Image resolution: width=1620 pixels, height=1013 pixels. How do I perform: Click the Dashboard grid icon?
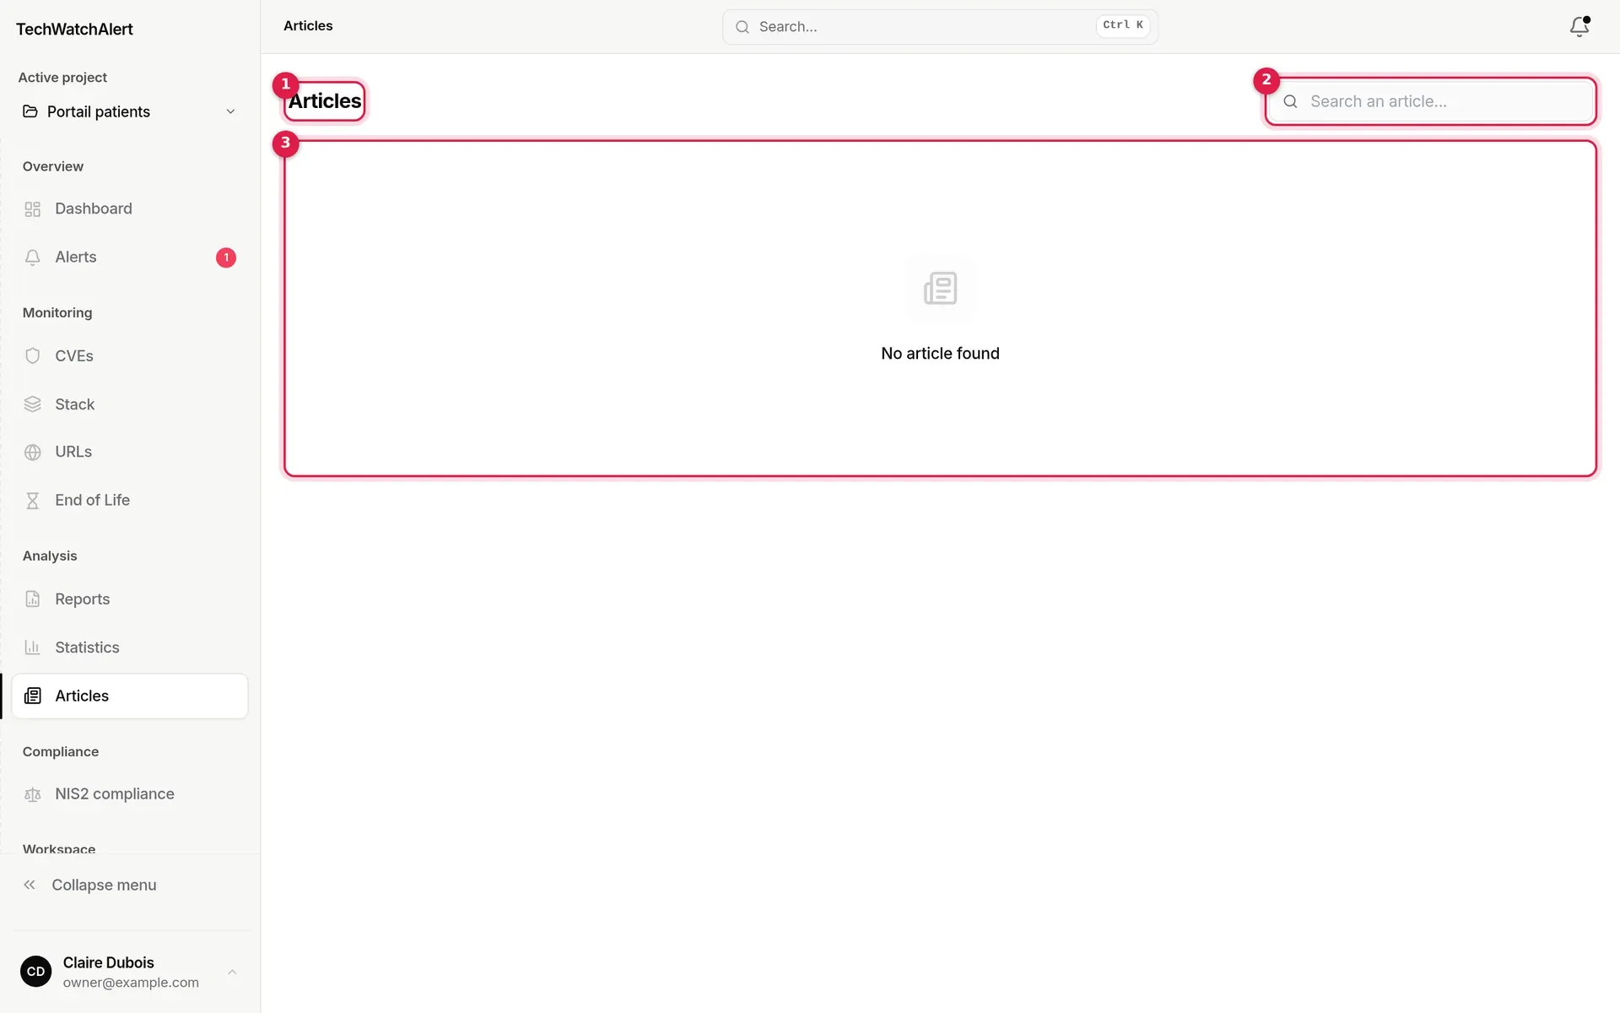pyautogui.click(x=33, y=209)
